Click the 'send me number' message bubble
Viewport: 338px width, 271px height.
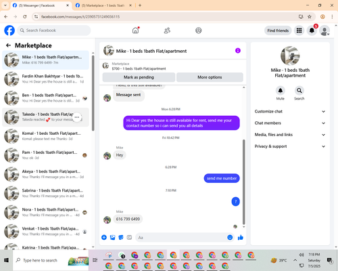222,178
